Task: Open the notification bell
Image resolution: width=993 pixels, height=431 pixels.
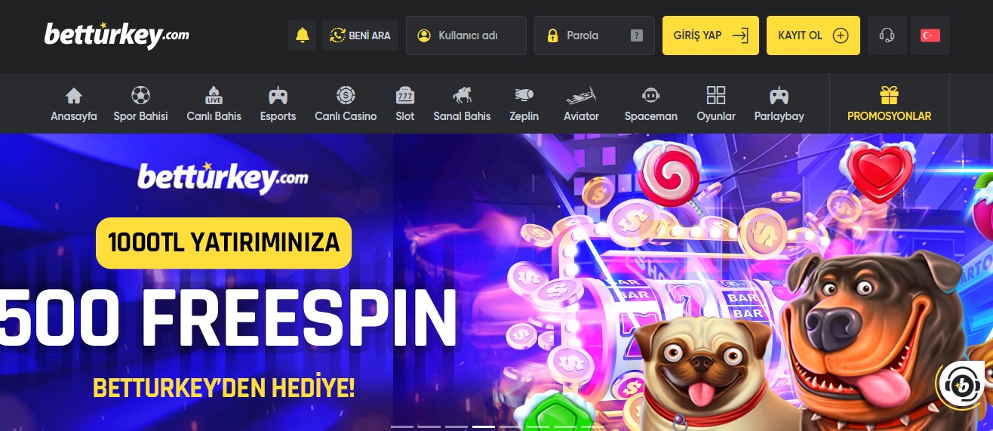Action: [303, 35]
